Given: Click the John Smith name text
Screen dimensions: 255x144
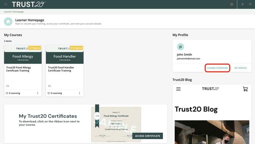Looking at the screenshot, I should [185, 55].
